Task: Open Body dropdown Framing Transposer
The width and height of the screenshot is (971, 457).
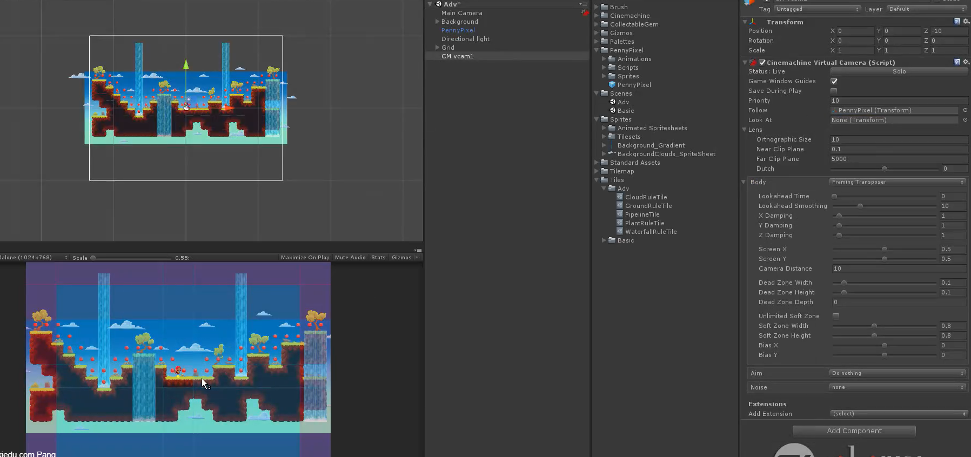Action: pyautogui.click(x=898, y=182)
